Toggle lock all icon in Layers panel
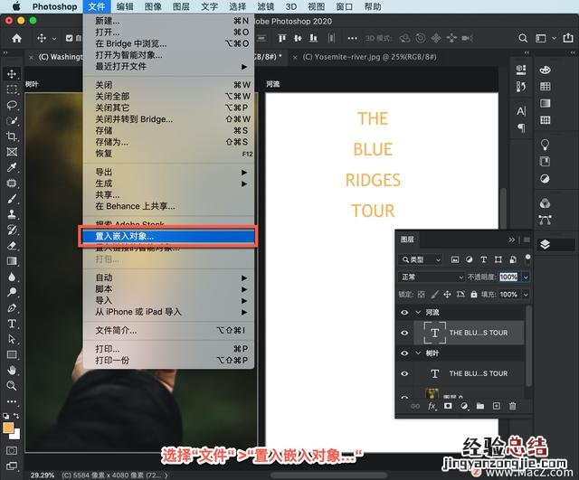 pyautogui.click(x=474, y=295)
